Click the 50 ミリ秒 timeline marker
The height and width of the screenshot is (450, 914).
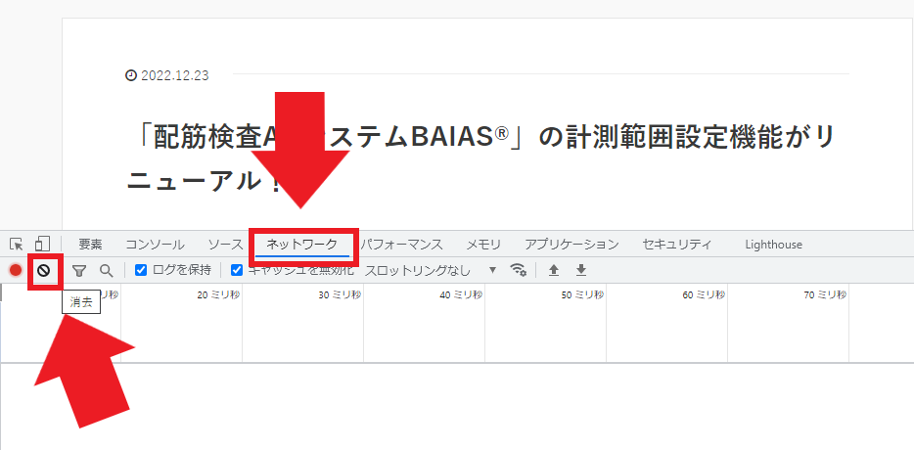582,295
